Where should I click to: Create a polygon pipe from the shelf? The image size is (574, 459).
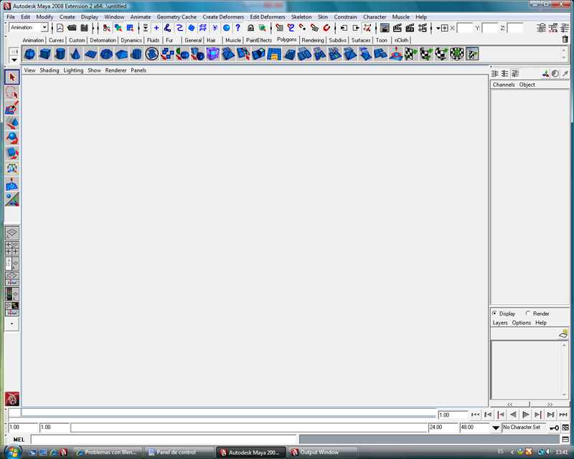[136, 55]
